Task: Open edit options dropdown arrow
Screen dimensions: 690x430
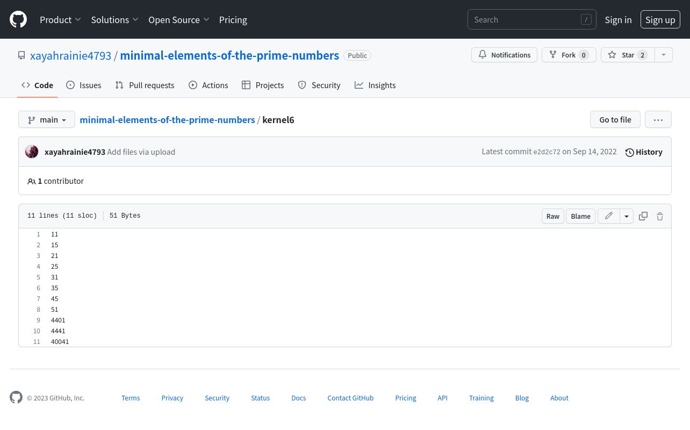Action: [627, 216]
